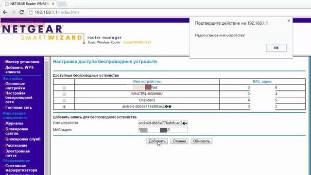This screenshot has height=175, width=311.
Task: Click ChexderQ device name cell
Action: coord(147,100)
